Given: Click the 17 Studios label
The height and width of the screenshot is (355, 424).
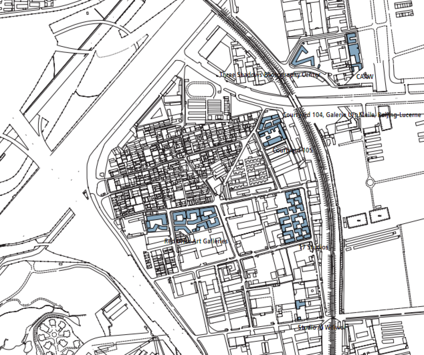Looking at the screenshot, I should (314, 247).
